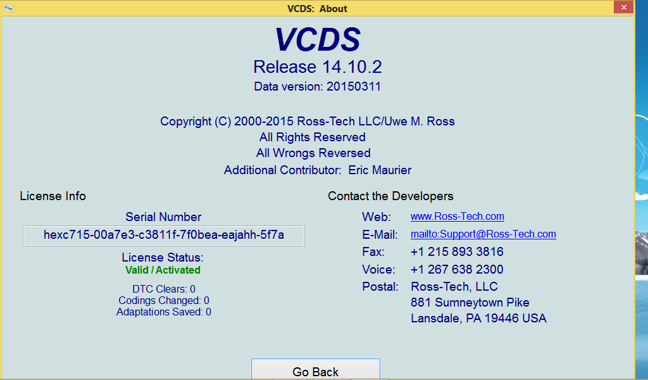
Task: Click the 'VCDS: About' window title
Action: (x=317, y=9)
